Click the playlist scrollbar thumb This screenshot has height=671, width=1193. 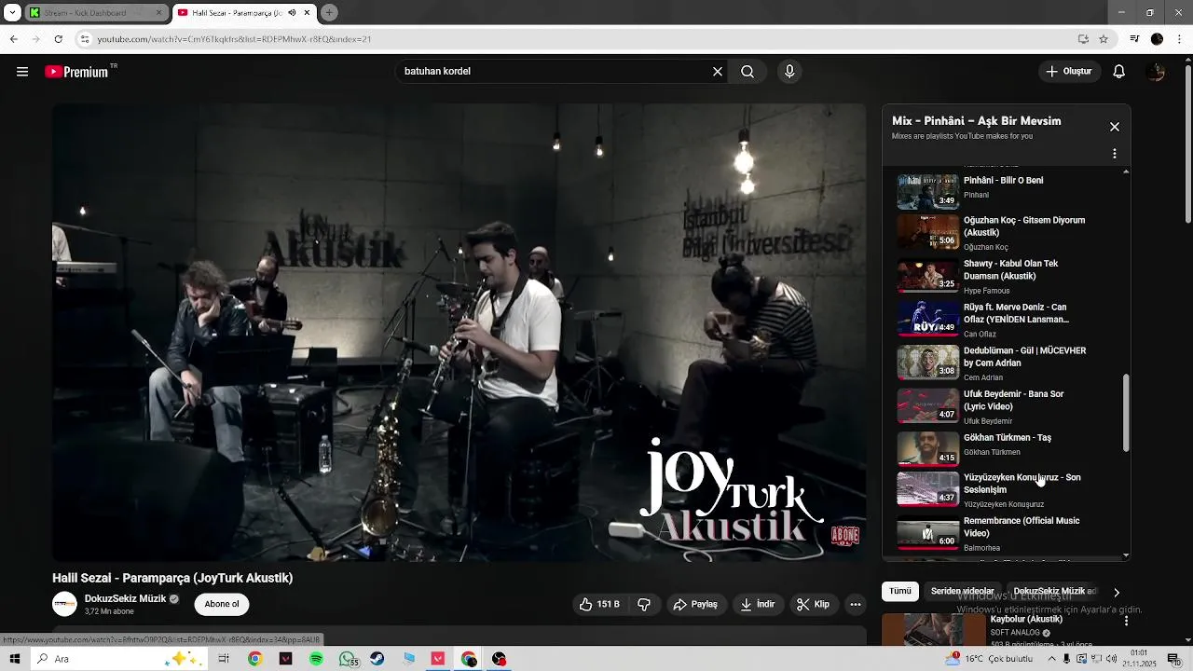click(1126, 413)
